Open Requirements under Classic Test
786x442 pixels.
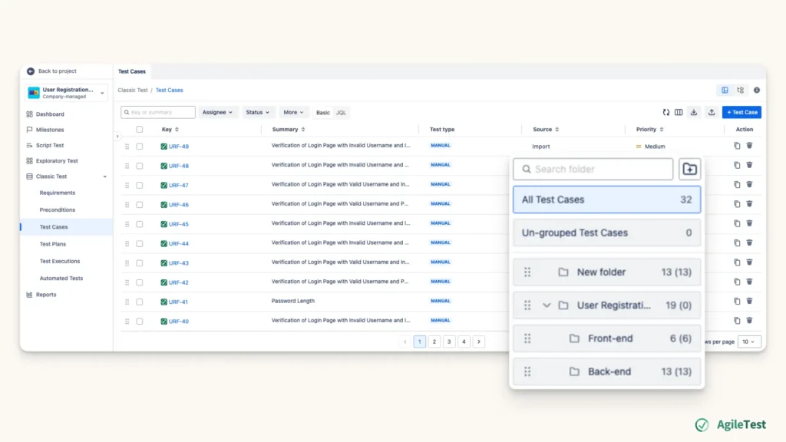coord(57,193)
